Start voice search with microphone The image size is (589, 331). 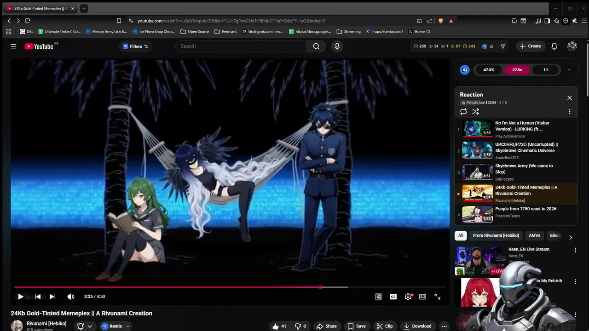(337, 46)
